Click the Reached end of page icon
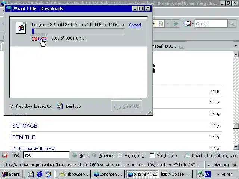The height and width of the screenshot is (179, 239). (x=187, y=156)
